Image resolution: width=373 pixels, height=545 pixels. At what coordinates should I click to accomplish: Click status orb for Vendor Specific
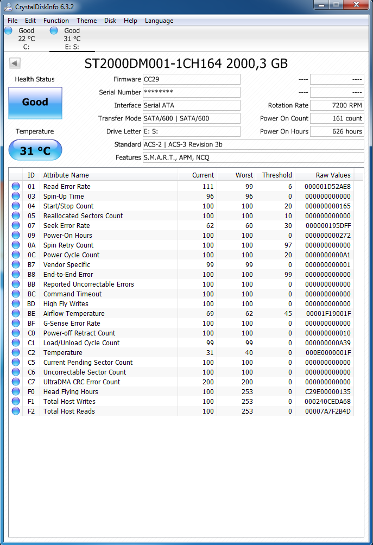point(16,264)
